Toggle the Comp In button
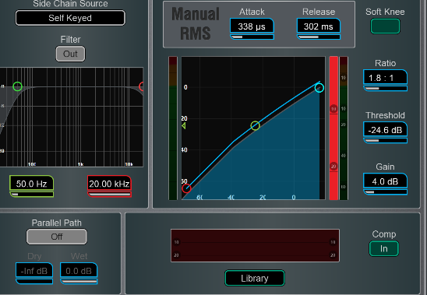 pyautogui.click(x=384, y=248)
